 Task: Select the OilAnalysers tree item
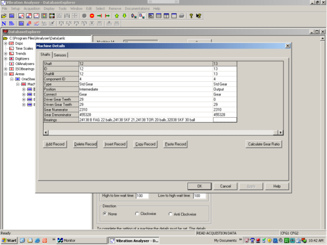tap(25, 64)
